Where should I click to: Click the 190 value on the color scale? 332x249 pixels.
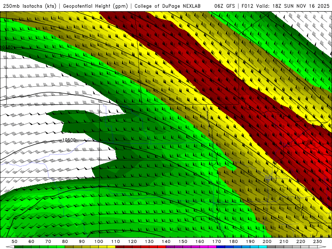pos(250,242)
